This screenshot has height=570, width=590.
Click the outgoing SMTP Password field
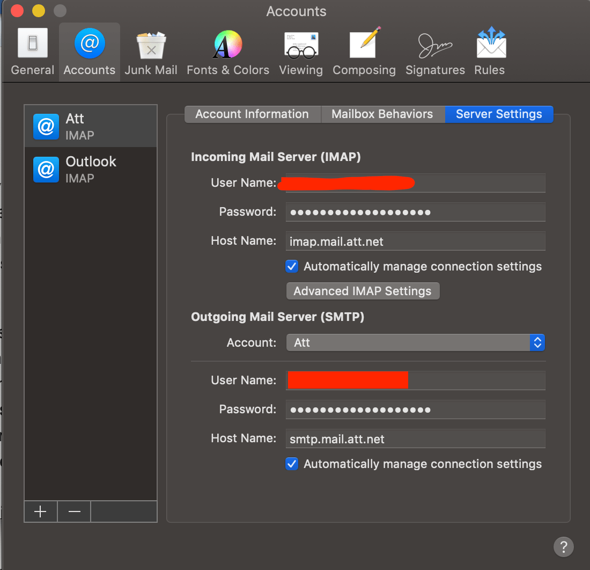415,409
